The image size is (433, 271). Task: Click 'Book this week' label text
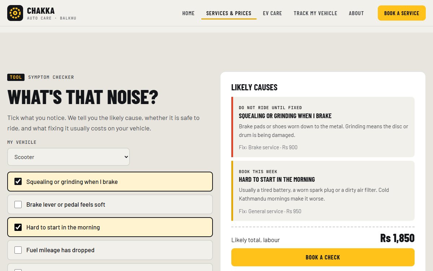258,172
